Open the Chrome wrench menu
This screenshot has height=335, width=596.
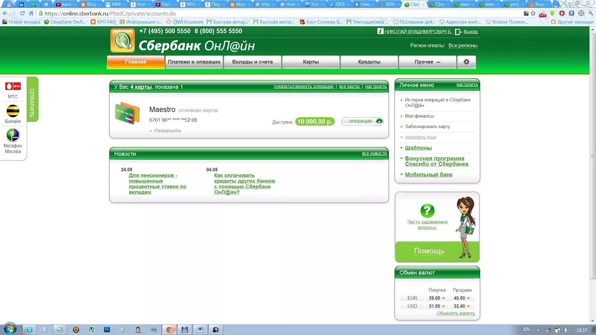click(x=591, y=13)
